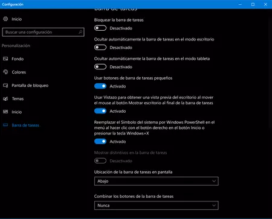This screenshot has height=219, width=272.
Task: Click the Inicio tiles icon in Personalización
Action: [x=5, y=112]
